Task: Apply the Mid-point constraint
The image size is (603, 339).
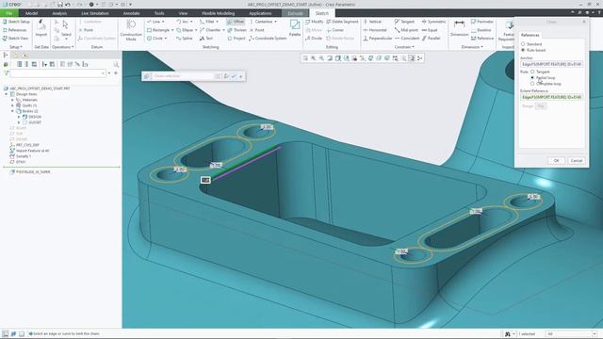Action: click(406, 30)
